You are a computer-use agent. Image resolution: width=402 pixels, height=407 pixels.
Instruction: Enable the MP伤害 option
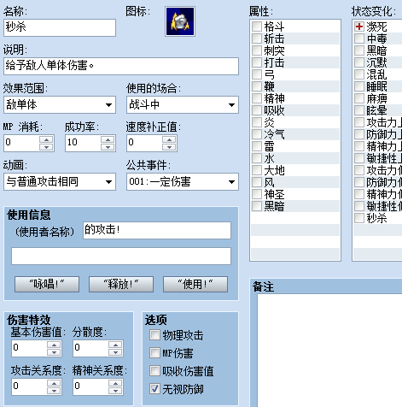click(x=154, y=353)
